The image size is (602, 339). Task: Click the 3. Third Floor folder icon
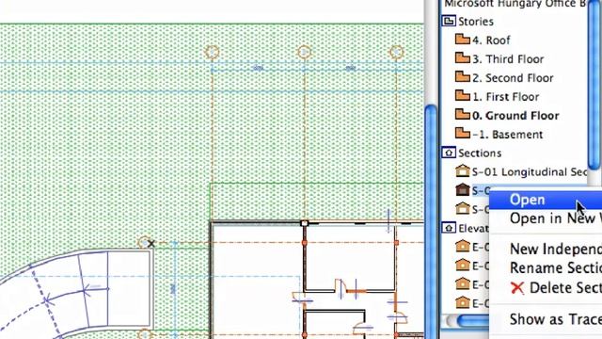click(x=463, y=58)
